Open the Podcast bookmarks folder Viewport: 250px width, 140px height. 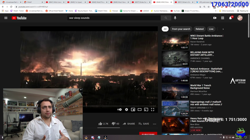(114, 11)
